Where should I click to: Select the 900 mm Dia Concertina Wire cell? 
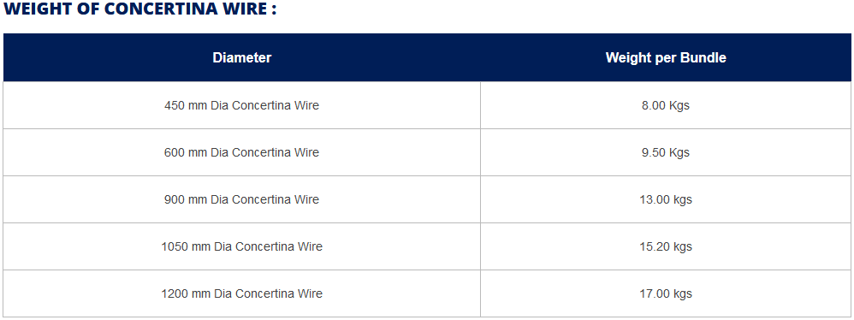pyautogui.click(x=242, y=199)
